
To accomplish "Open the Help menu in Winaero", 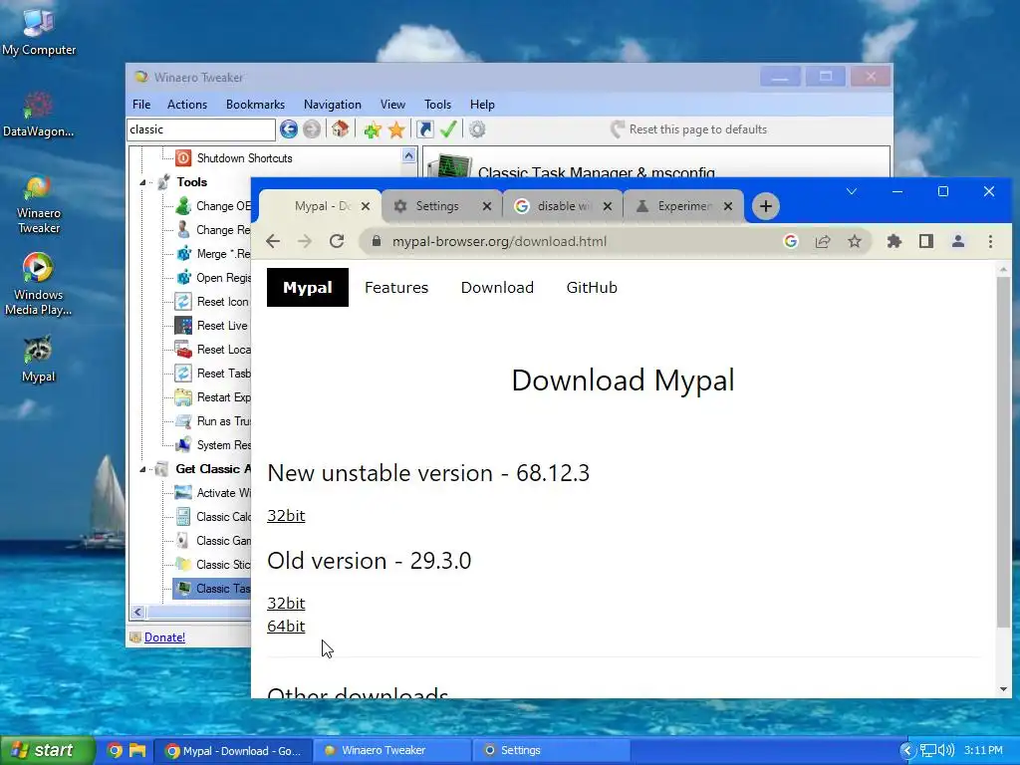I will click(x=482, y=104).
